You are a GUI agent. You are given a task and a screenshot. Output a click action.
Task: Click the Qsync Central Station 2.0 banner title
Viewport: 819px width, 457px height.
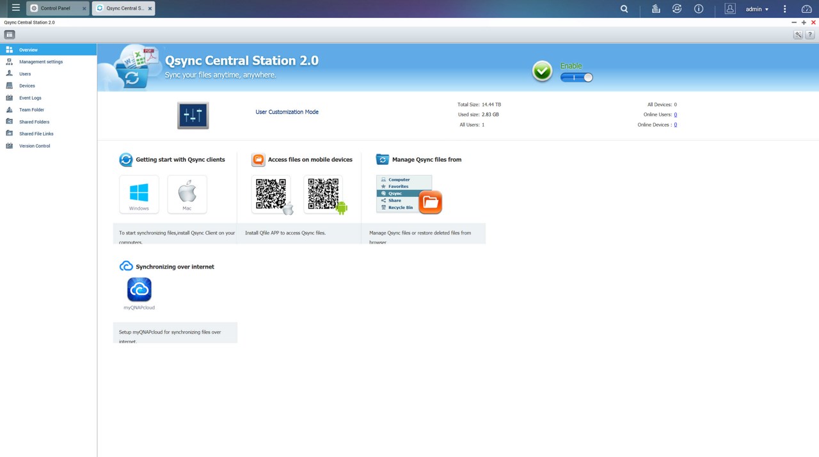242,61
